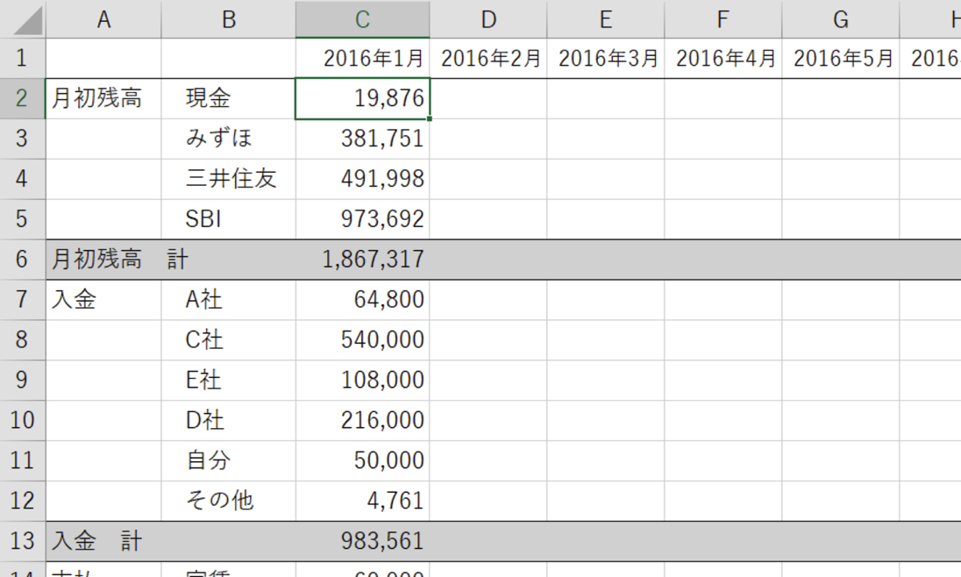The image size is (961, 577).
Task: Select column E header
Action: pos(606,19)
